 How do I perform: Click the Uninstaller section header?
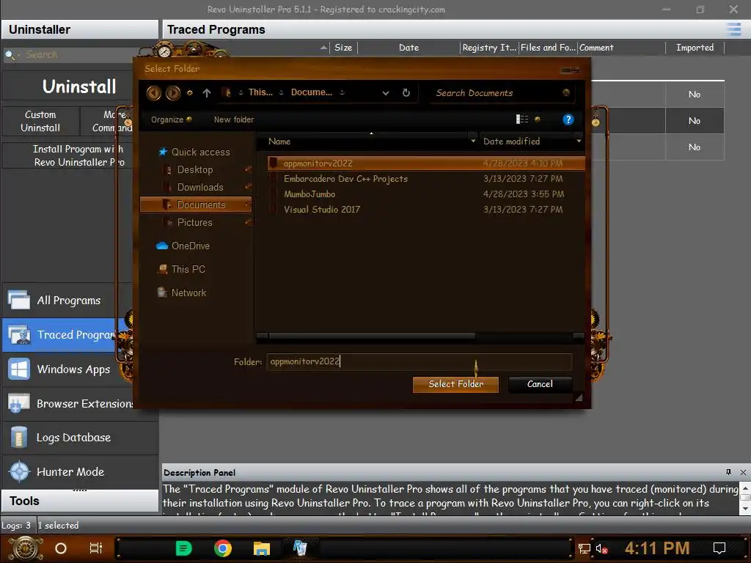[x=79, y=29]
